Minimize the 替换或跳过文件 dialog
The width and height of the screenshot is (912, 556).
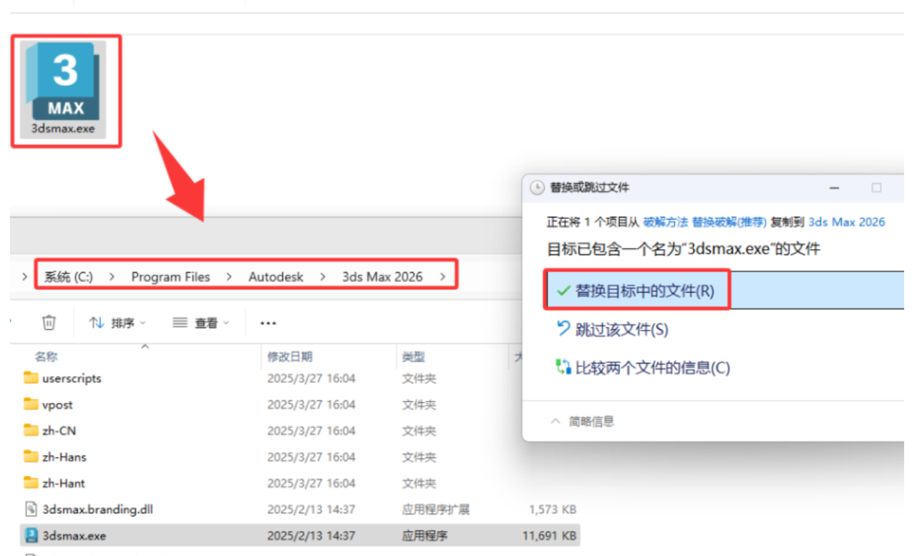(x=834, y=188)
